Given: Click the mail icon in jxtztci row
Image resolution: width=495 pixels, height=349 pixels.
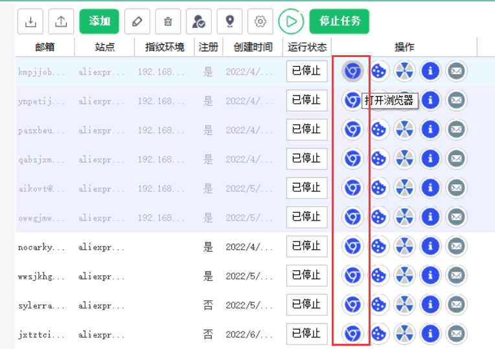Looking at the screenshot, I should pyautogui.click(x=456, y=333).
